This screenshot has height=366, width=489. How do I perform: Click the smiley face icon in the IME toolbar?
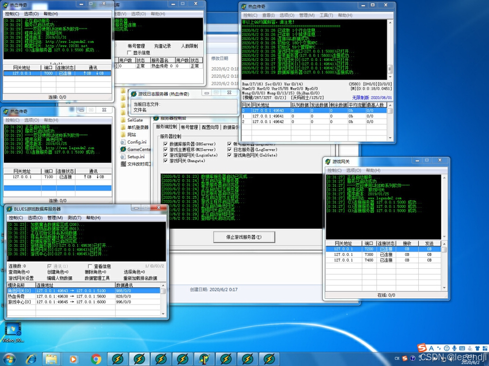[446, 348]
